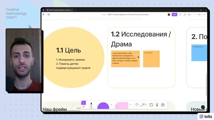
Task: Select the section frame tool
Action: pyautogui.click(x=151, y=105)
